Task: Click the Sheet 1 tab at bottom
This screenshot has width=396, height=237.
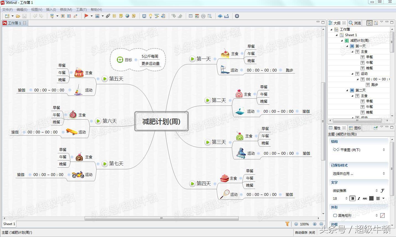Action: pyautogui.click(x=9, y=224)
